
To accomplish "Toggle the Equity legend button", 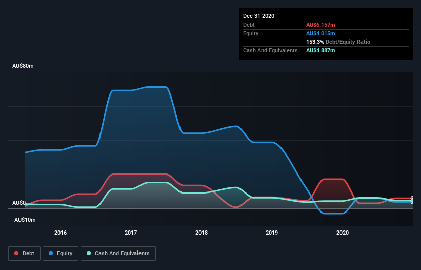I will (x=61, y=254).
